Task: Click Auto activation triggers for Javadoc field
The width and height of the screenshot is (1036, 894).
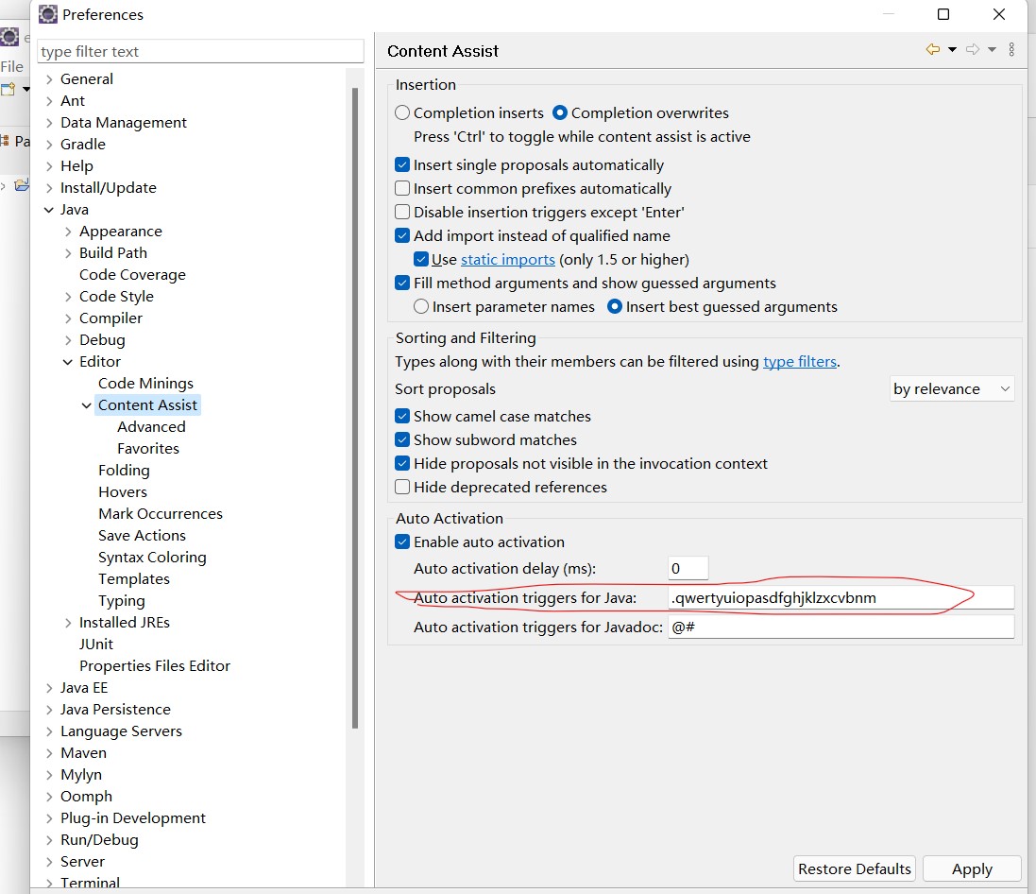Action: [841, 627]
